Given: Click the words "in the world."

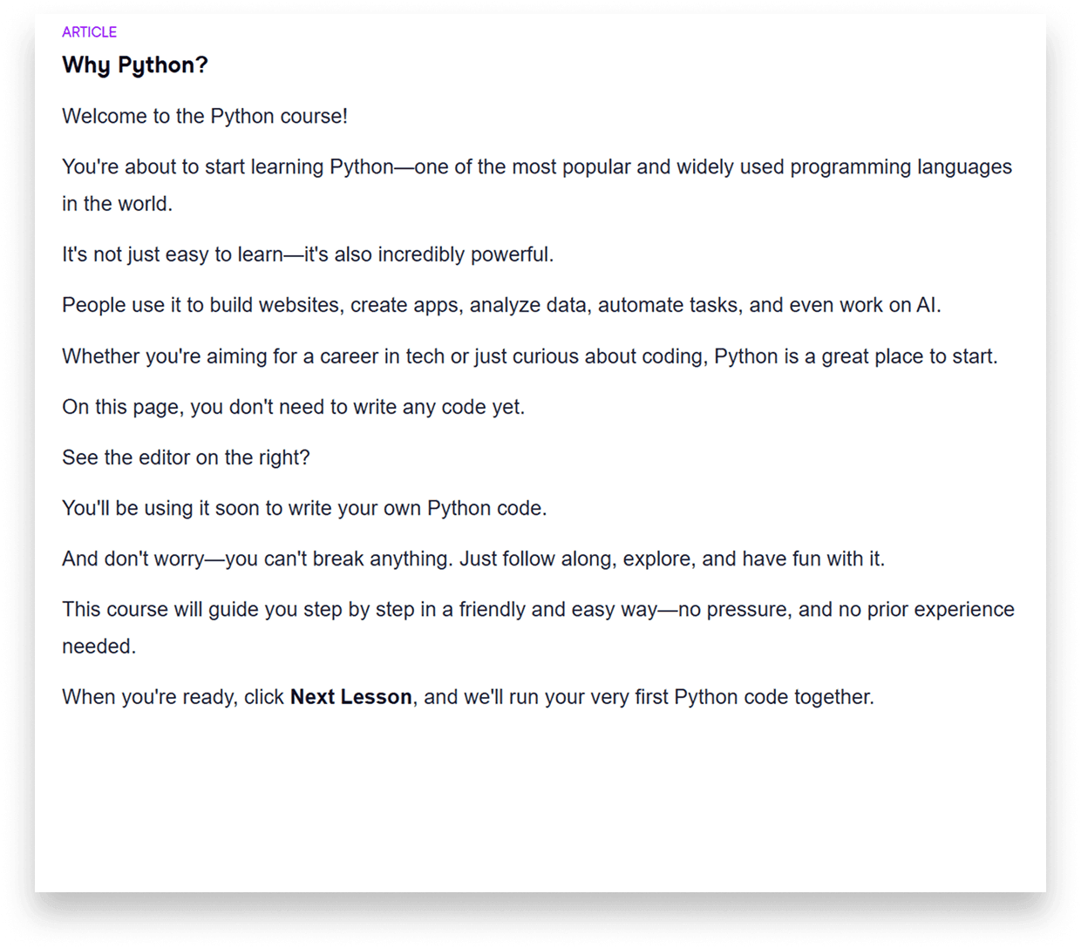Looking at the screenshot, I should click(x=117, y=204).
